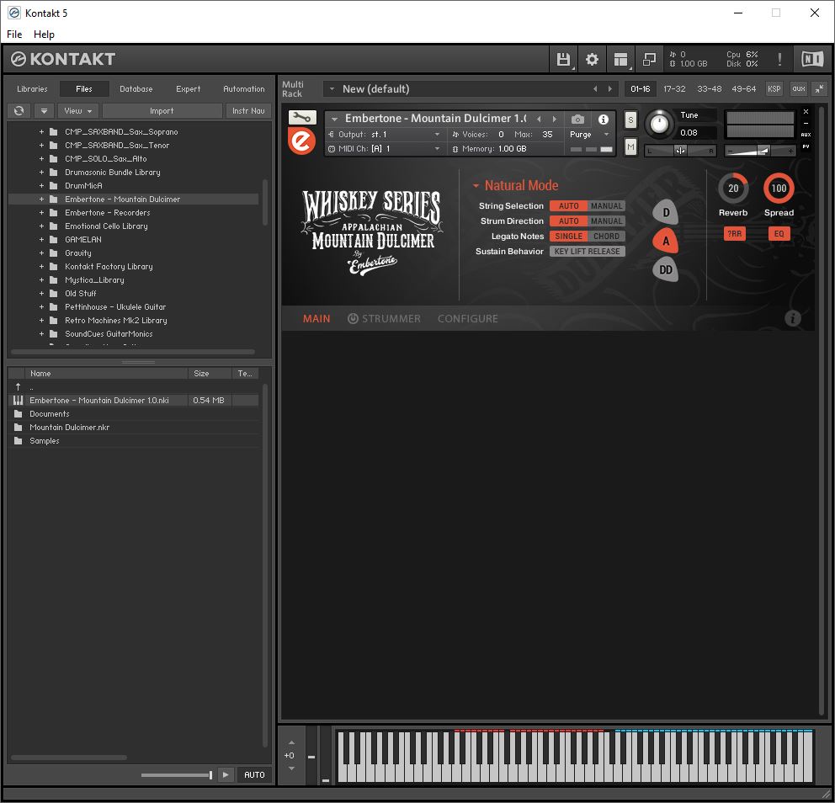Select the DD pick tuning
This screenshot has height=803, width=835.
[x=666, y=269]
